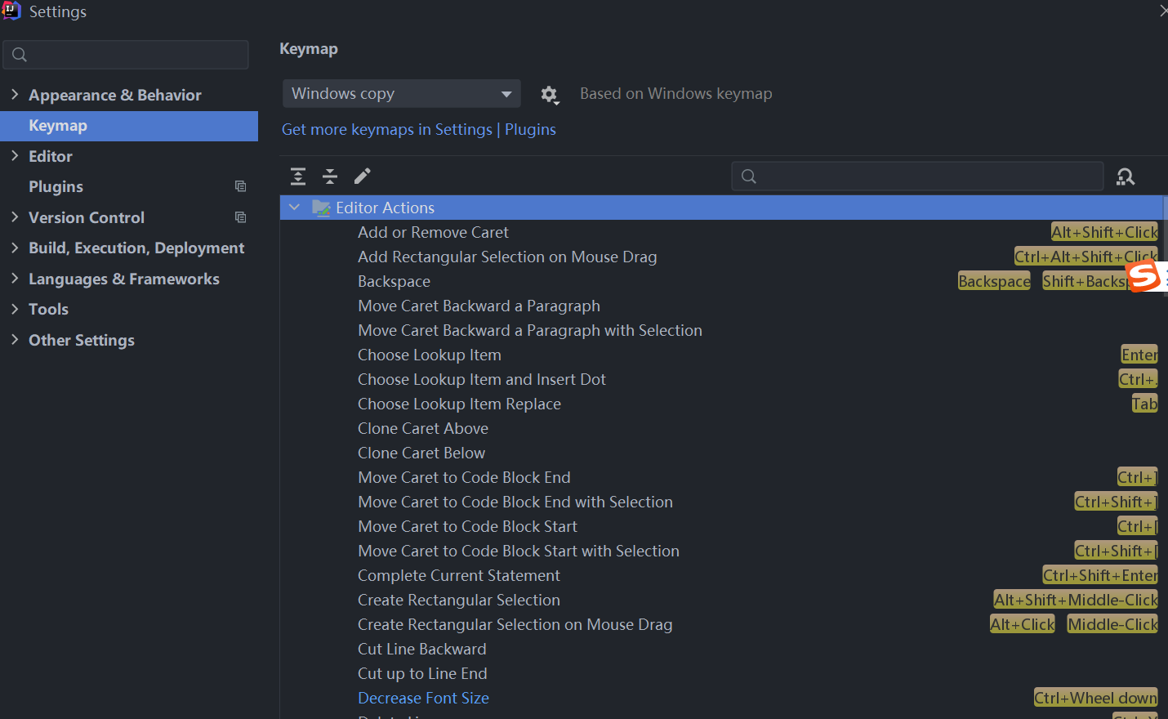Select Keymap in the settings sidebar

57,126
